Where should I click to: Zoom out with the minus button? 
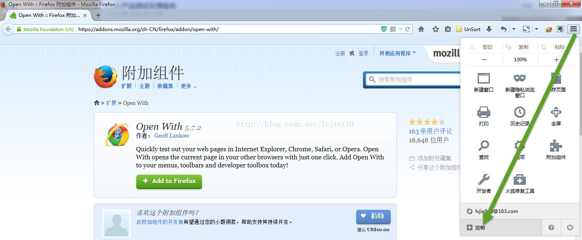484,60
